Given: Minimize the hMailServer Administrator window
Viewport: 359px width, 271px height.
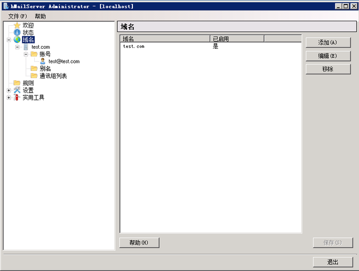Looking at the screenshot, I should pos(338,6).
